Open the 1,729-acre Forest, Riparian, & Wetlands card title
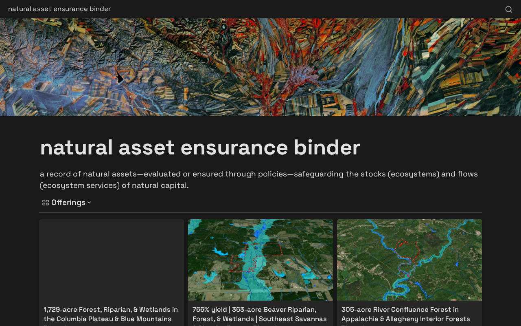 (111, 315)
